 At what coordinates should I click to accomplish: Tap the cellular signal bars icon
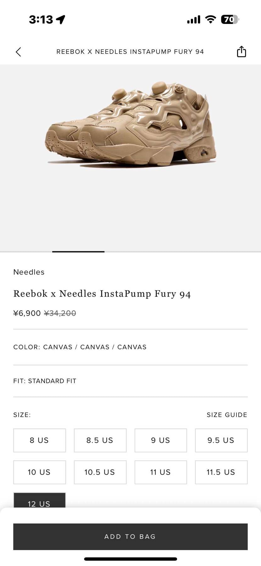tap(193, 20)
